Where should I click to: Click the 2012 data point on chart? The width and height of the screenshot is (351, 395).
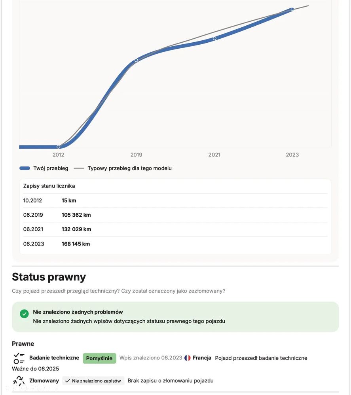click(59, 147)
